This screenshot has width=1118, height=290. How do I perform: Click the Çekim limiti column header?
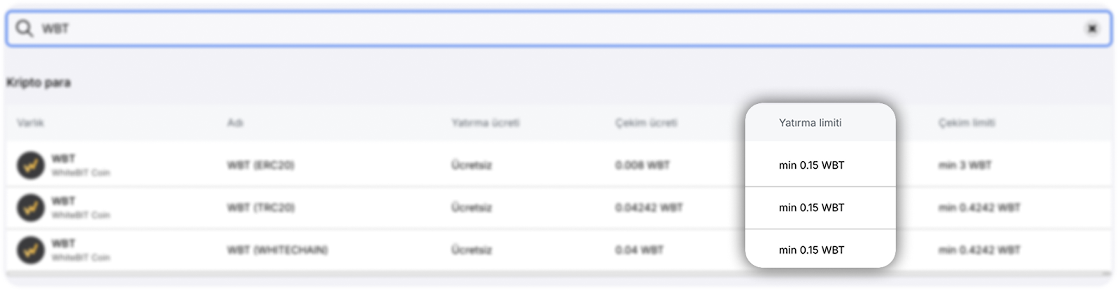[x=966, y=123]
